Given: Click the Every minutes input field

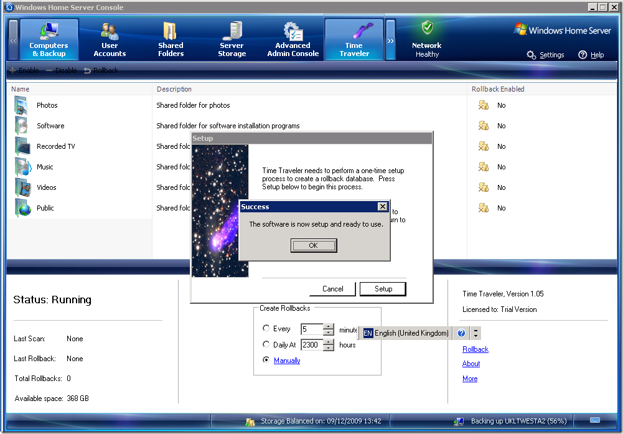Looking at the screenshot, I should pos(312,329).
